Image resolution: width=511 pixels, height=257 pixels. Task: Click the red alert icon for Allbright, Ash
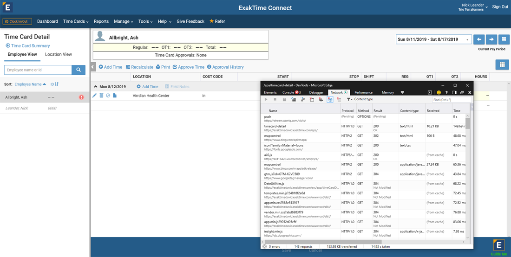click(x=81, y=97)
